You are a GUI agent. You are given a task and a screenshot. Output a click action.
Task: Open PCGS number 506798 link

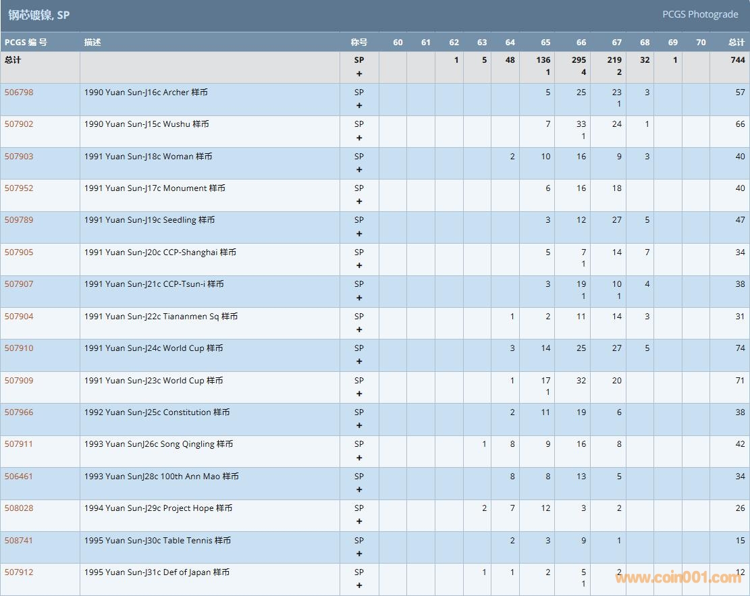[19, 92]
